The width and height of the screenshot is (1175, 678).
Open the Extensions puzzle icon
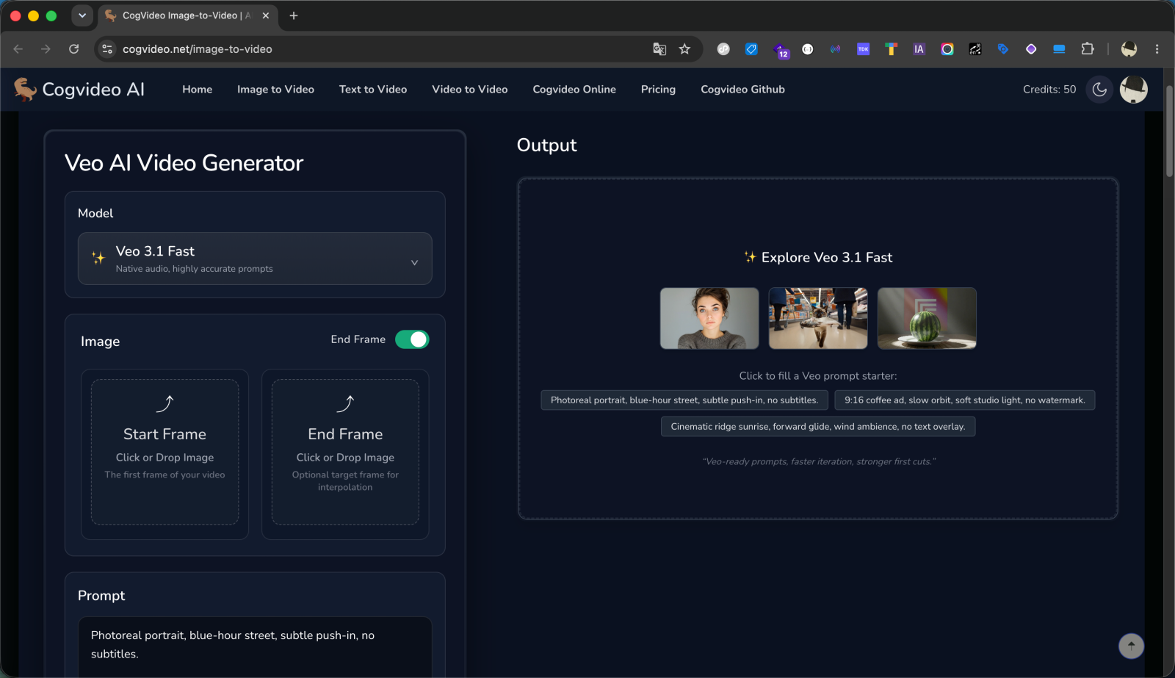(1088, 48)
